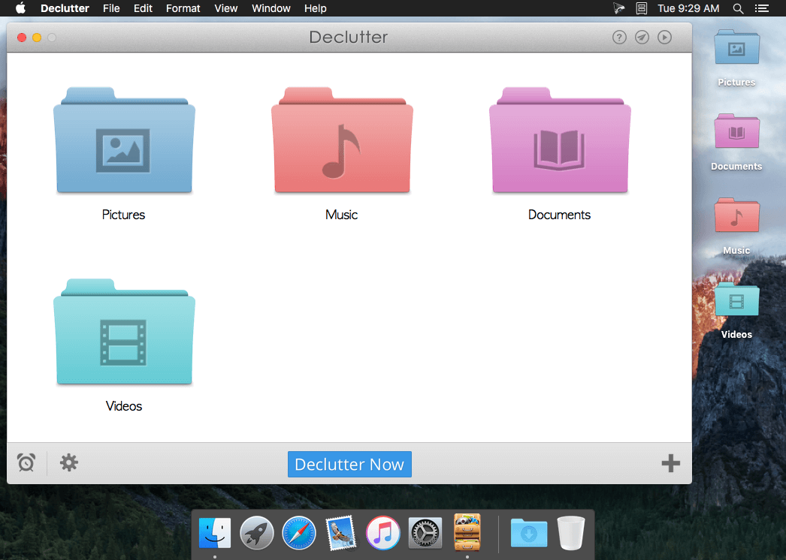Open Notification Center list icon

coord(762,8)
